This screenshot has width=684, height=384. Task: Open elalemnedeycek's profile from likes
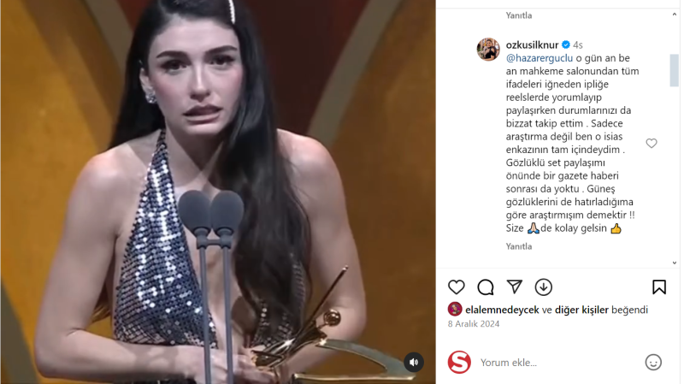click(502, 310)
